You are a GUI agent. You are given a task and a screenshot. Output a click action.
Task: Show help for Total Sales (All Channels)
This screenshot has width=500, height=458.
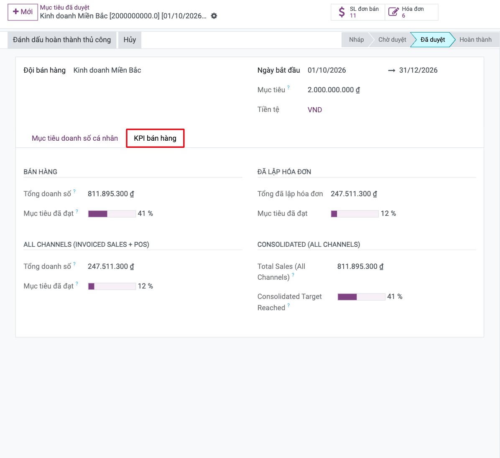293,275
